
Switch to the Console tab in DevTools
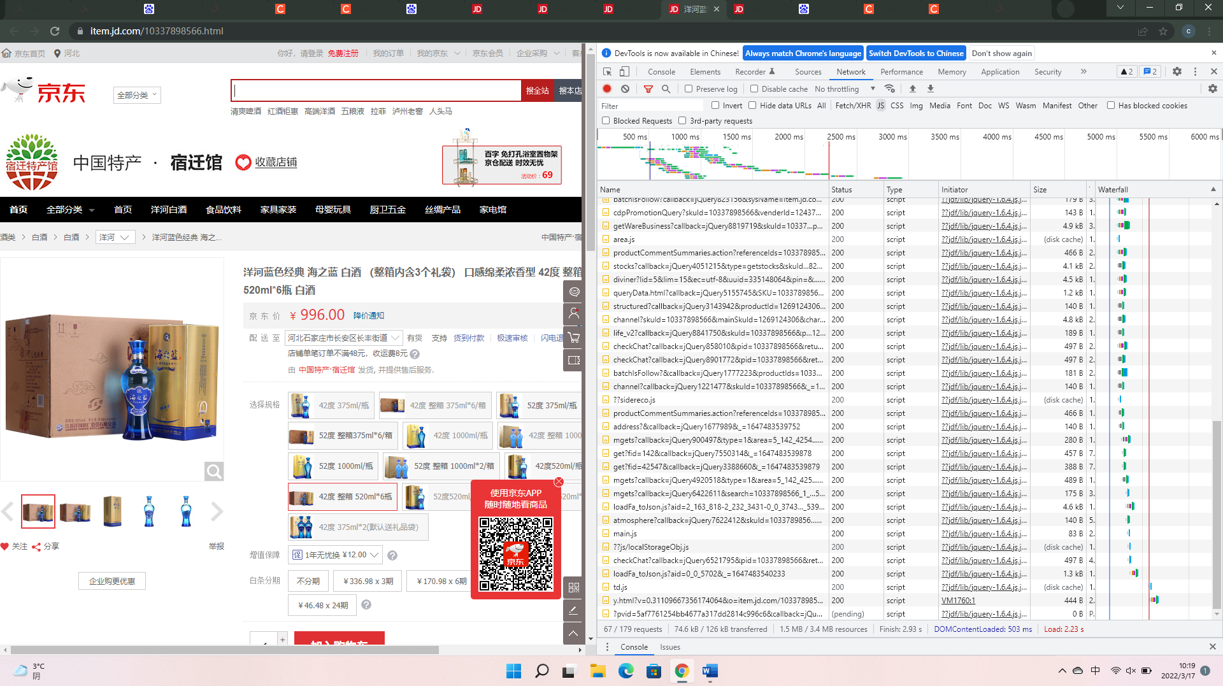tap(661, 72)
